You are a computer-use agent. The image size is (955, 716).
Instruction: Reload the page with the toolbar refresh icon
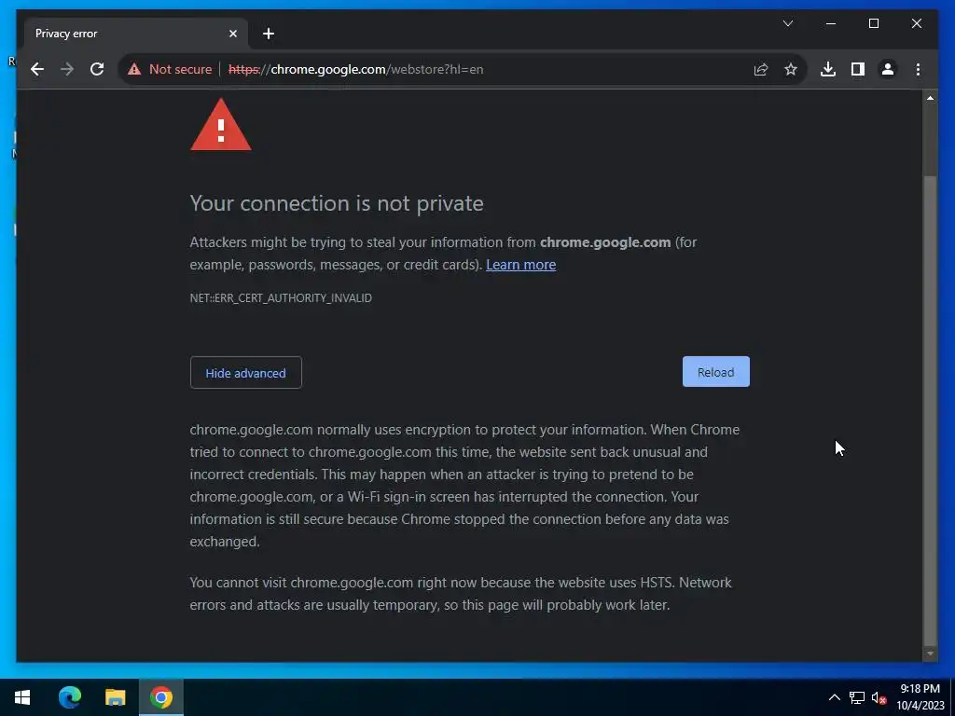pyautogui.click(x=97, y=69)
